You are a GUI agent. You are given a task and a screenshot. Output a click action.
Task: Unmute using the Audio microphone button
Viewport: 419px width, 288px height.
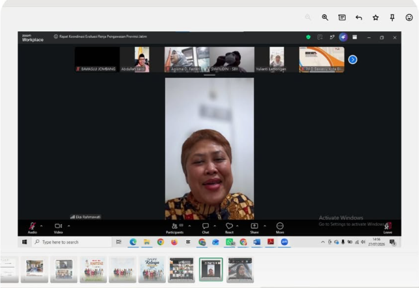tap(33, 228)
